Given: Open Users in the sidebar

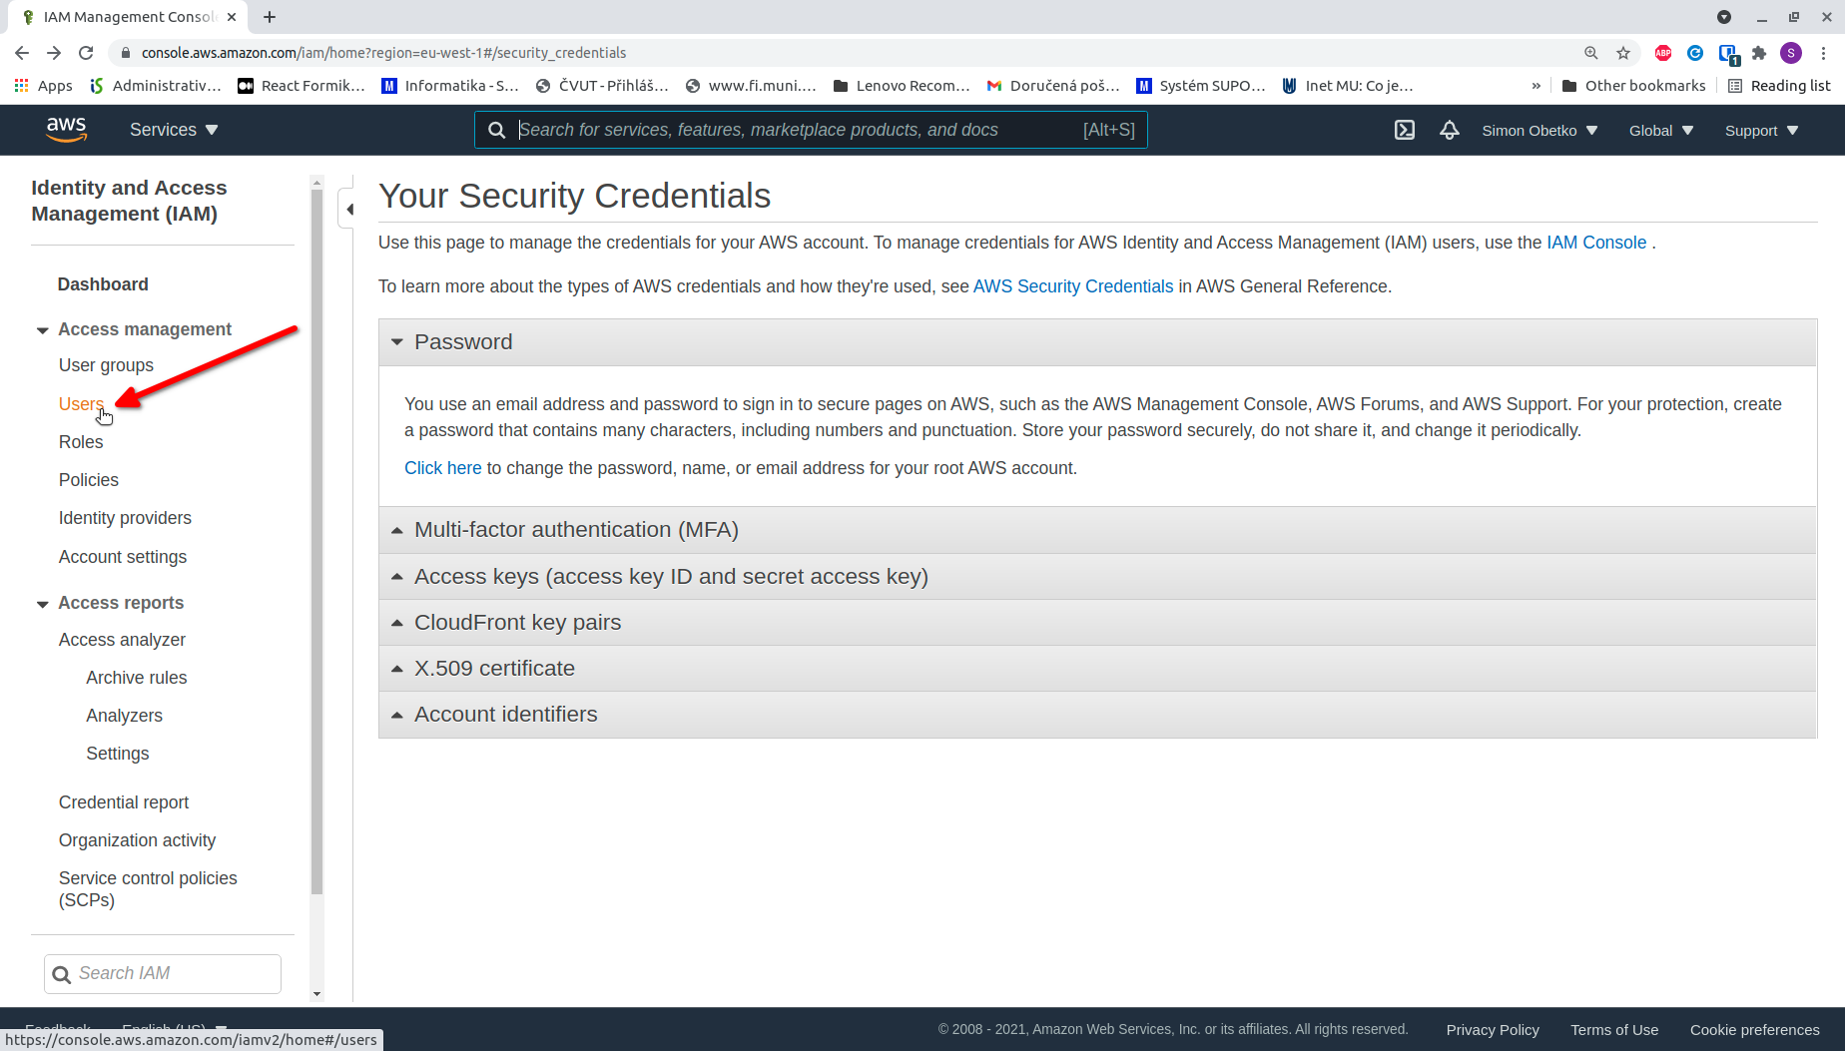Looking at the screenshot, I should pyautogui.click(x=81, y=404).
